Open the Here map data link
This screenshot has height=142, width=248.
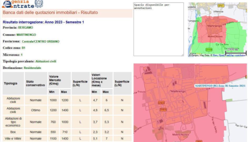tap(215, 55)
